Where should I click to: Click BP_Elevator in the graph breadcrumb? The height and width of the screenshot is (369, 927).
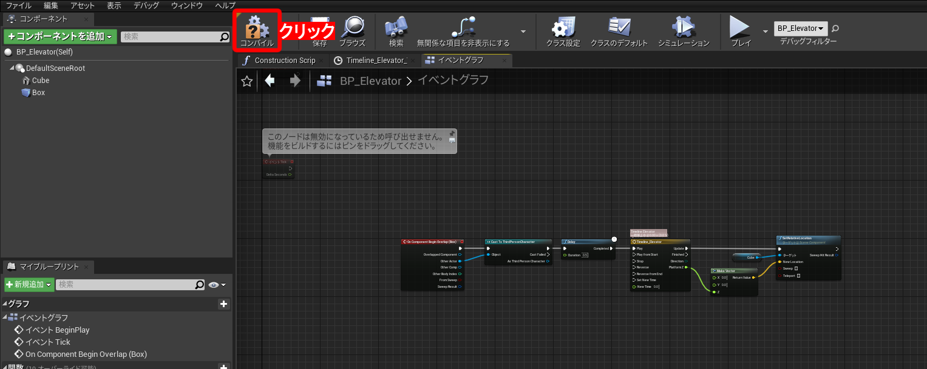coord(370,81)
